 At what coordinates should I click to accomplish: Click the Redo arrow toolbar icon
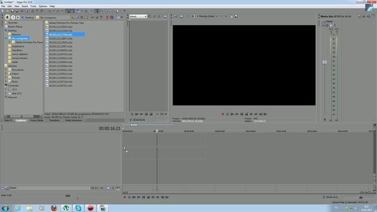[x=58, y=11]
